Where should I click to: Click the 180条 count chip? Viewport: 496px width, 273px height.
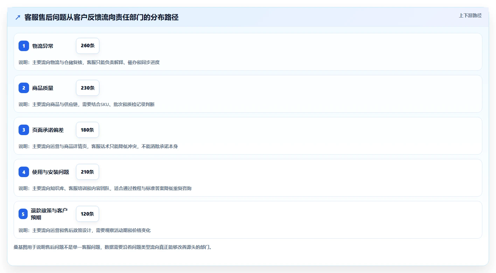coord(88,130)
